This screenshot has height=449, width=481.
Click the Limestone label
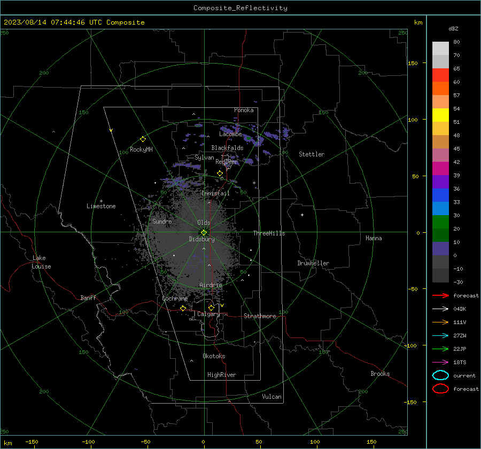tap(101, 206)
